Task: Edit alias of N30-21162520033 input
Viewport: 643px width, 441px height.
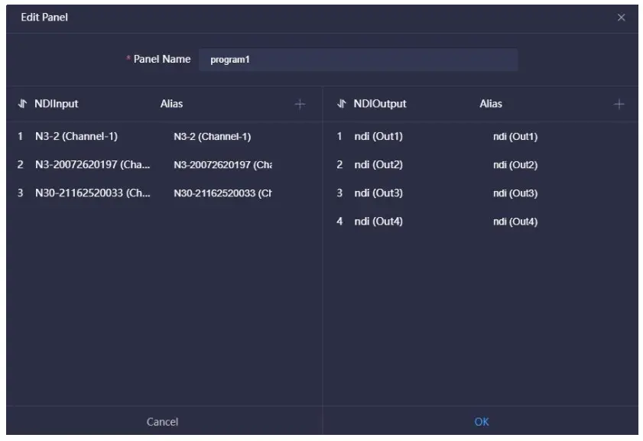Action: pyautogui.click(x=222, y=193)
